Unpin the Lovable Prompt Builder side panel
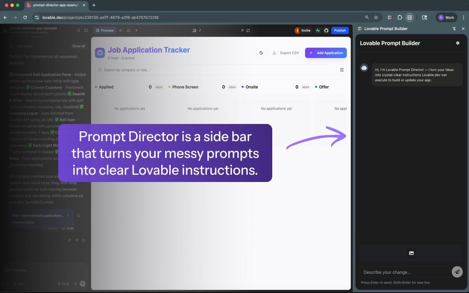Image resolution: width=469 pixels, height=293 pixels. (454, 29)
